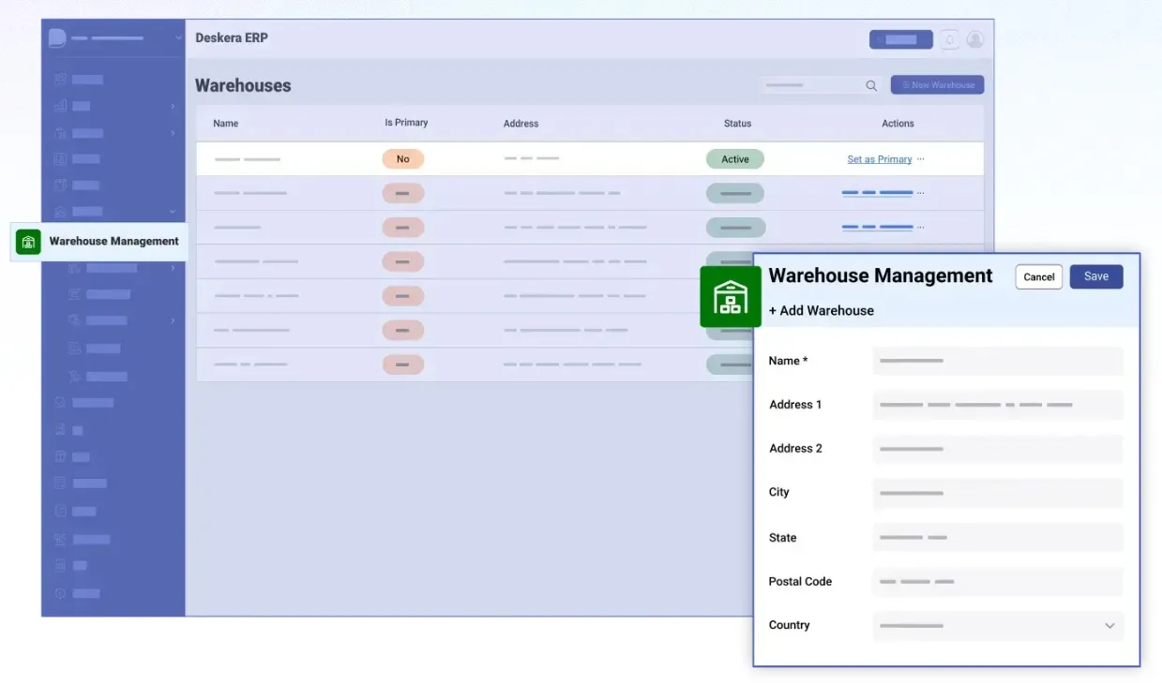
Task: Click the green Warehouse Management sidebar icon
Action: pos(28,241)
